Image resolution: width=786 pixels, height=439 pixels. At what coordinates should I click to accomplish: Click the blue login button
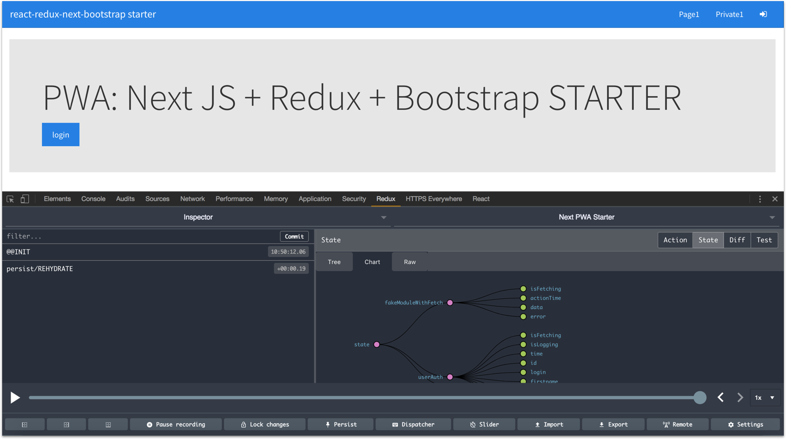point(60,135)
